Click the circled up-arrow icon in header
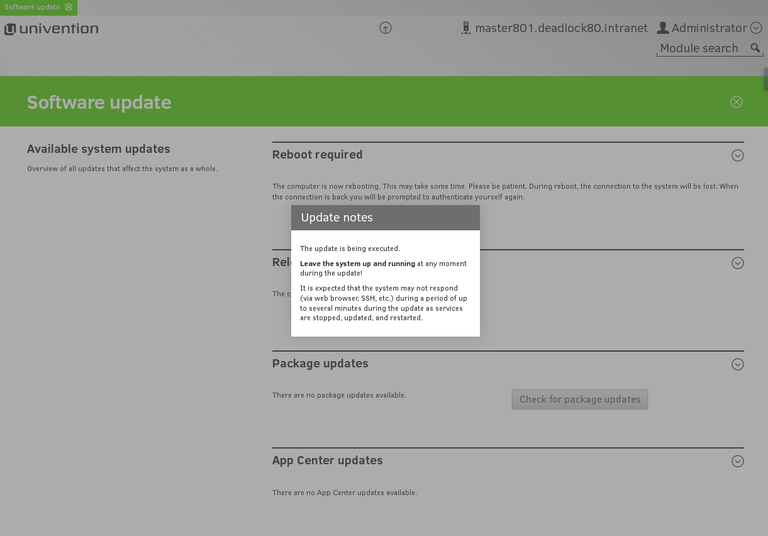The width and height of the screenshot is (768, 536). tap(386, 28)
